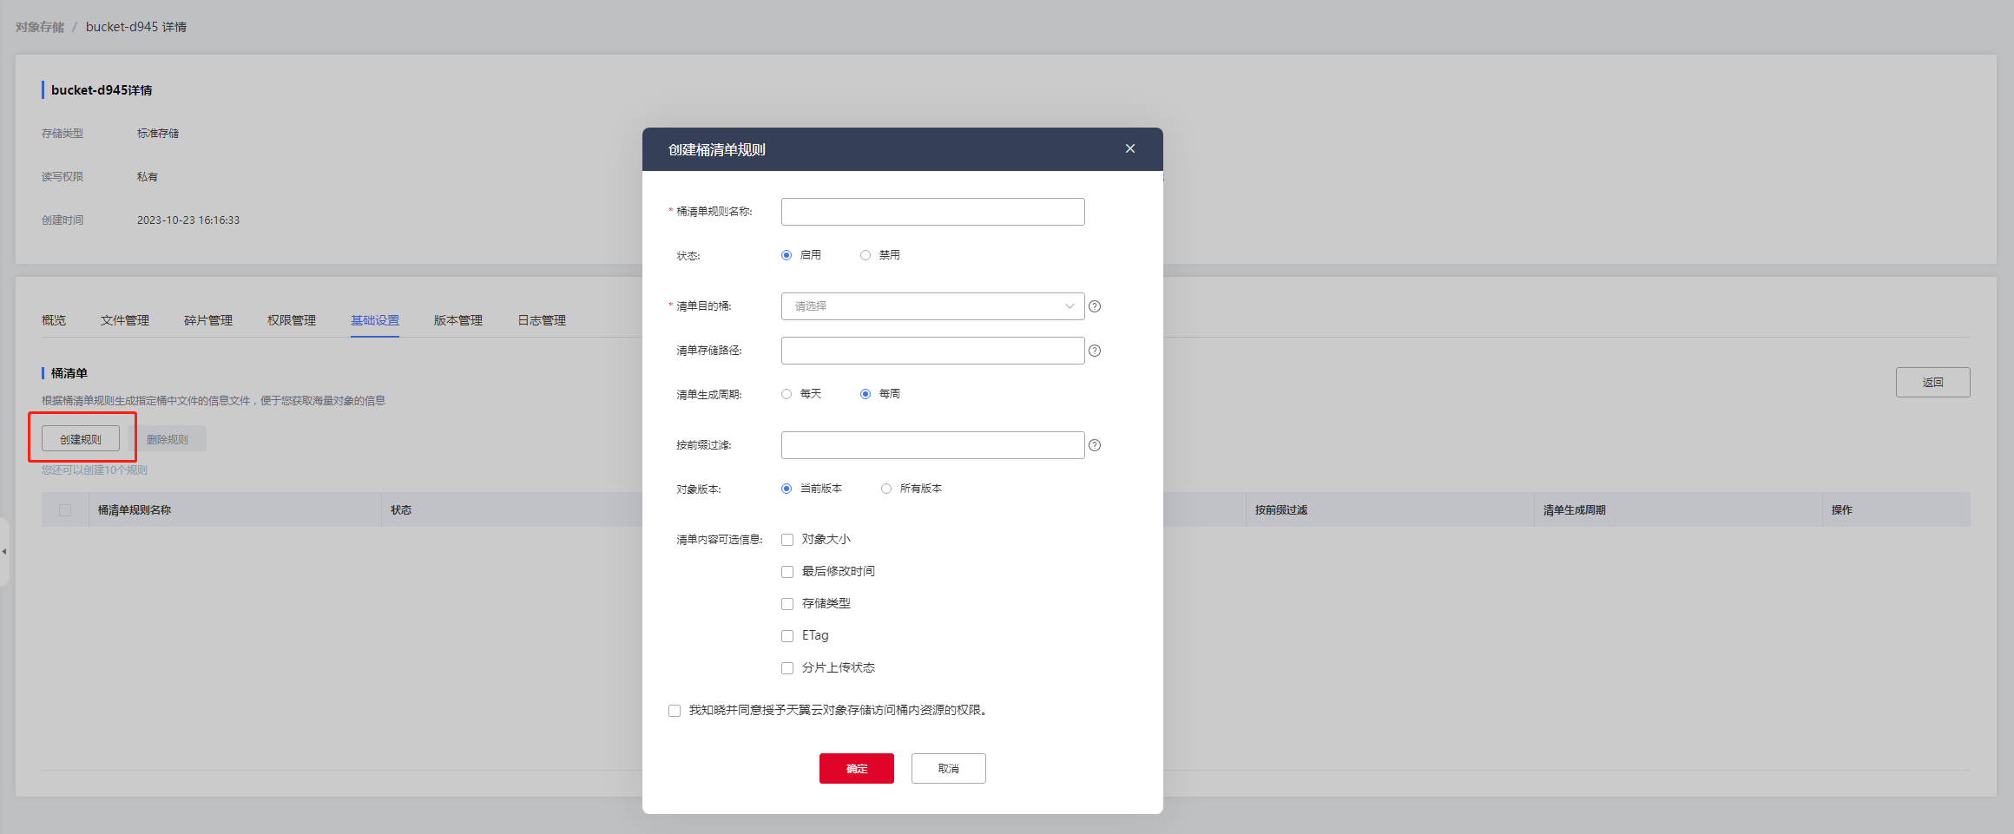Click creation time 2023-10-23 16:16:33
The image size is (2014, 834).
tap(188, 220)
